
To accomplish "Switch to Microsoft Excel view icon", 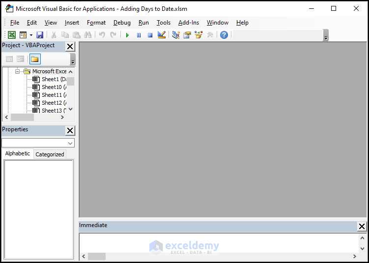I will [12, 35].
